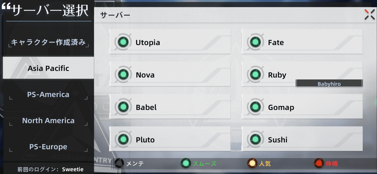This screenshot has width=377, height=174.
Task: Click the Gomap server status icon
Action: point(255,107)
